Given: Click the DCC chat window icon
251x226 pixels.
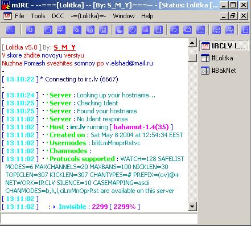Looking at the screenshot, I should [187, 30].
